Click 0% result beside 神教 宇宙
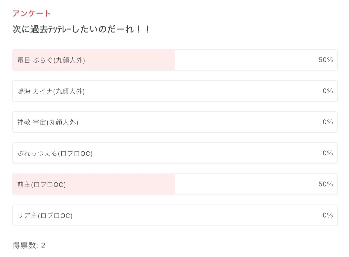Viewport: 349px width, 257px height. coord(327,122)
